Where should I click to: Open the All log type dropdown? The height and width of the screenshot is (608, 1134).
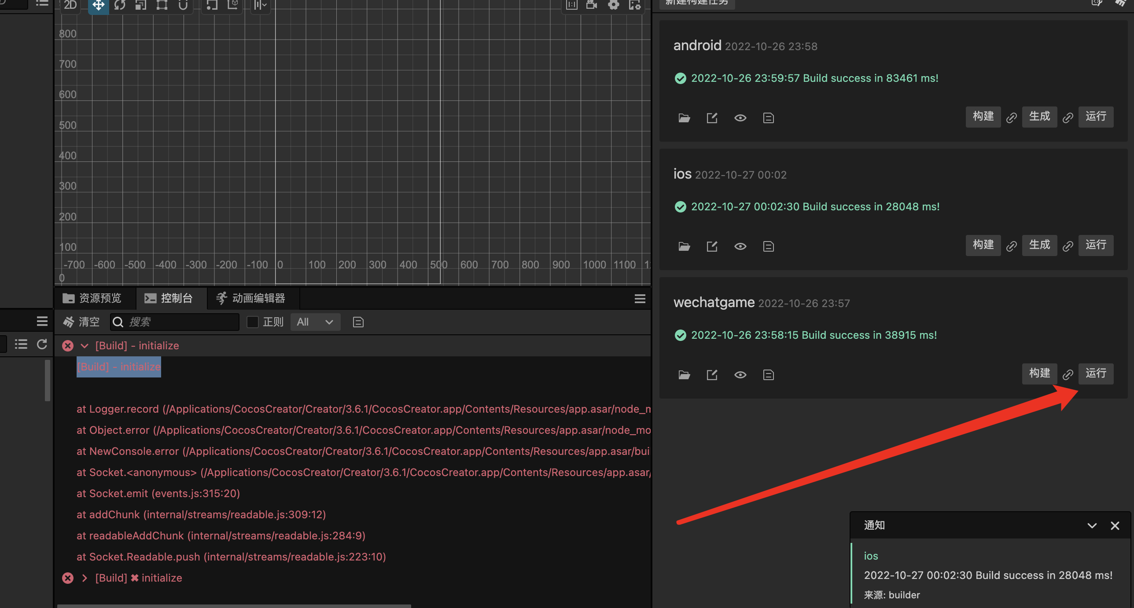[x=315, y=322]
